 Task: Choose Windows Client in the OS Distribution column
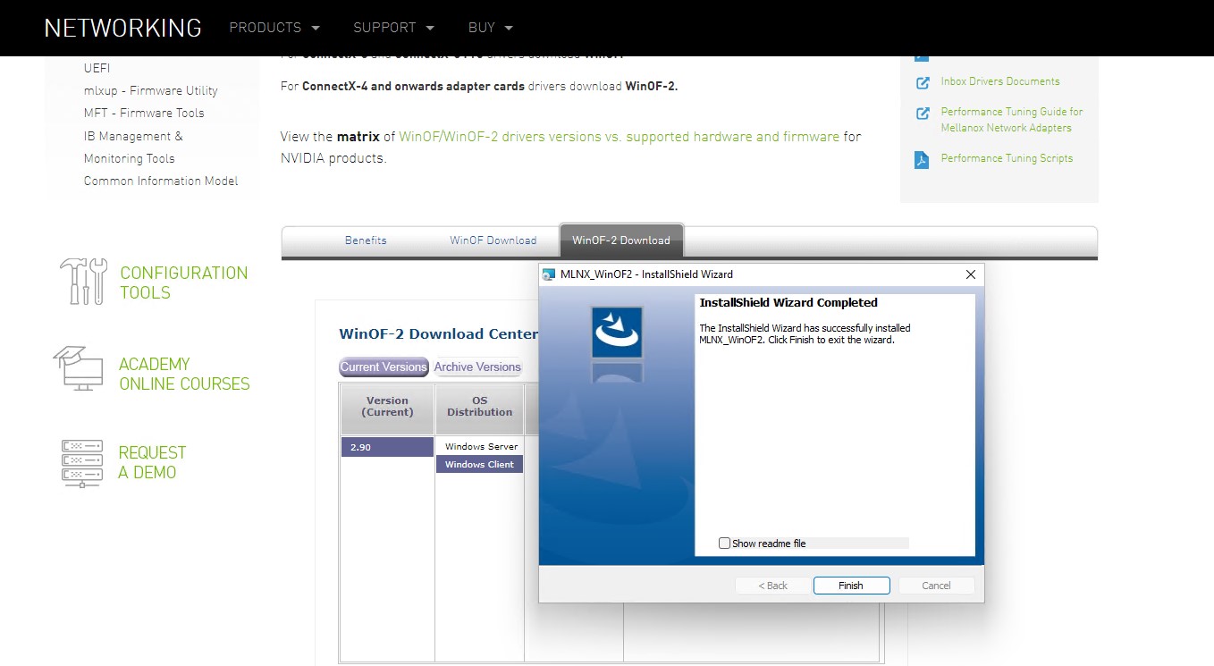tap(479, 464)
